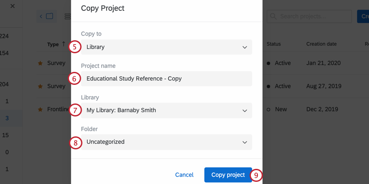
Task: Click the Cancel link
Action: click(x=184, y=175)
